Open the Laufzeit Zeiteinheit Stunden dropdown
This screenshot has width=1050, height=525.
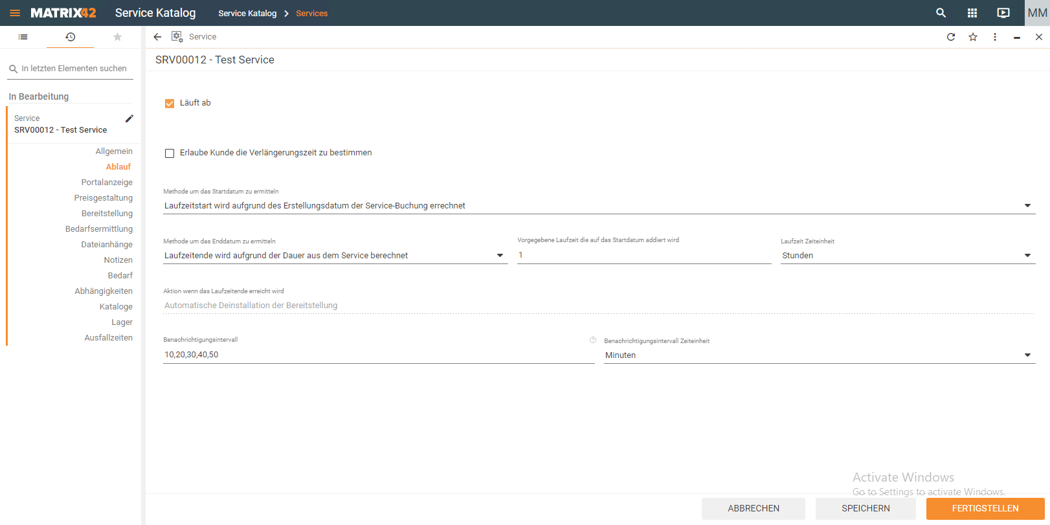coord(1027,256)
